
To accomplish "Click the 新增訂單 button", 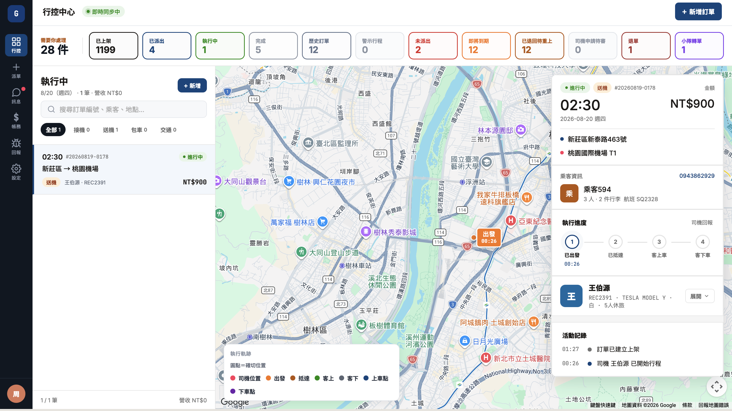I will coord(698,12).
